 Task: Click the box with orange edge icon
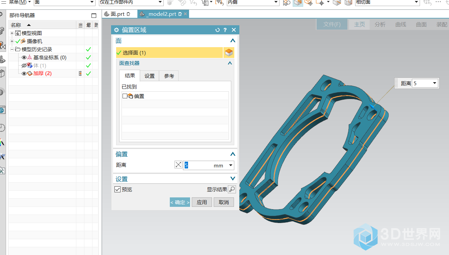(x=337, y=2)
